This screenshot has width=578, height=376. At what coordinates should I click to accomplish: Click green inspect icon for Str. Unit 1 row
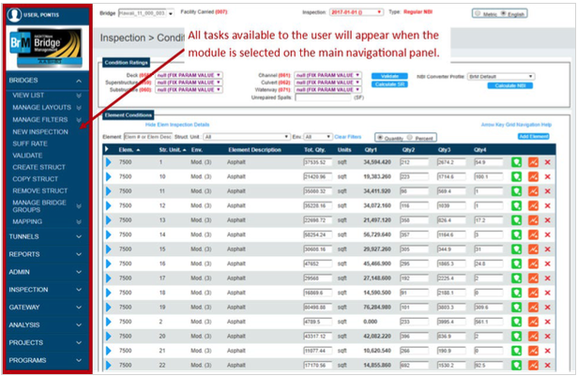pyautogui.click(x=516, y=162)
